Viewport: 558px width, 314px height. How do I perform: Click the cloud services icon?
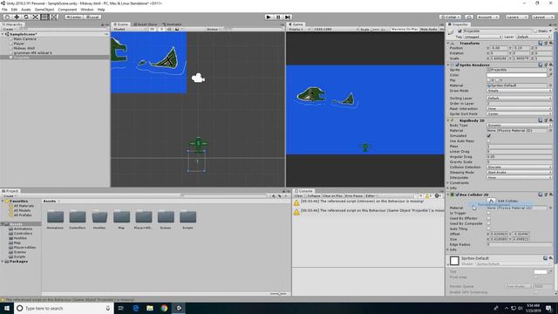(x=469, y=17)
